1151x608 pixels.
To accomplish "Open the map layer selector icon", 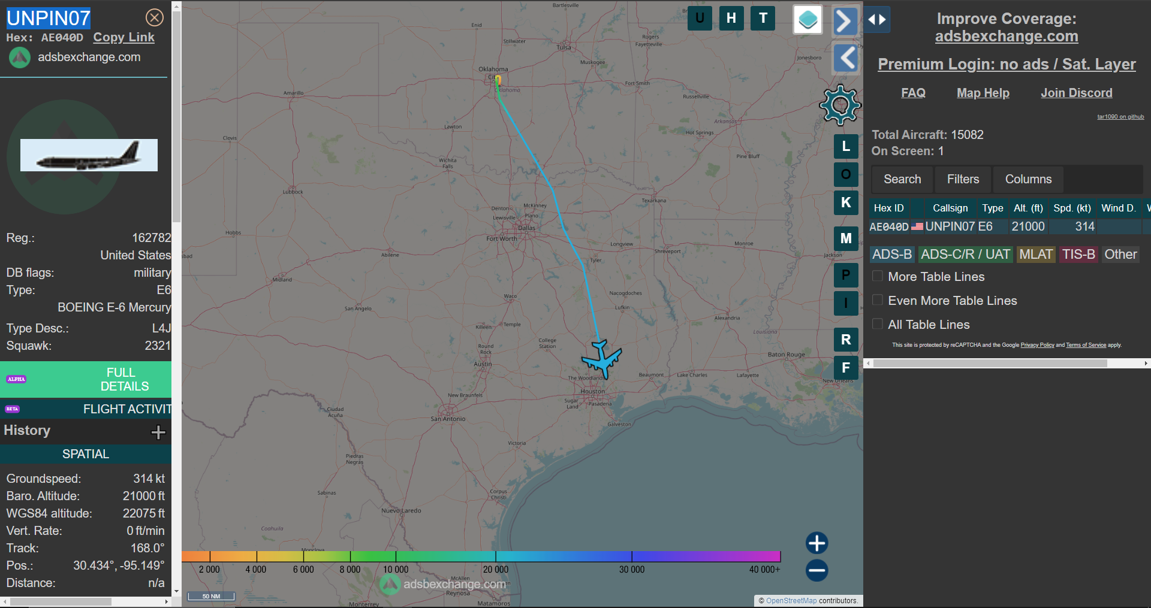I will pyautogui.click(x=807, y=20).
